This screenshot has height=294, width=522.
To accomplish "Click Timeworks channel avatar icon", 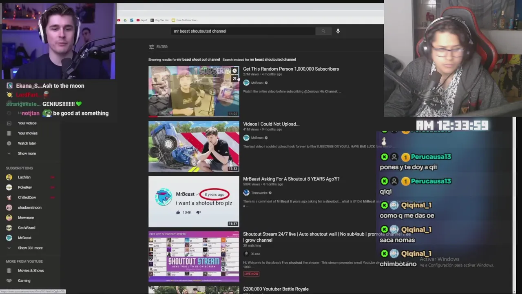I will (x=246, y=193).
